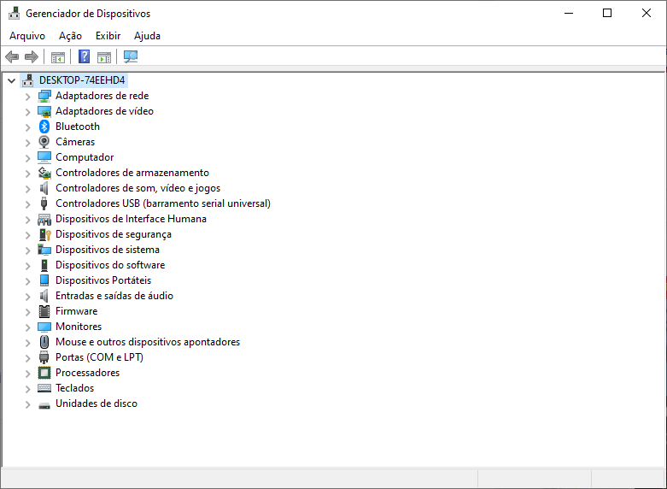The height and width of the screenshot is (489, 667).
Task: Click the Monitores screen icon
Action: [x=44, y=327]
